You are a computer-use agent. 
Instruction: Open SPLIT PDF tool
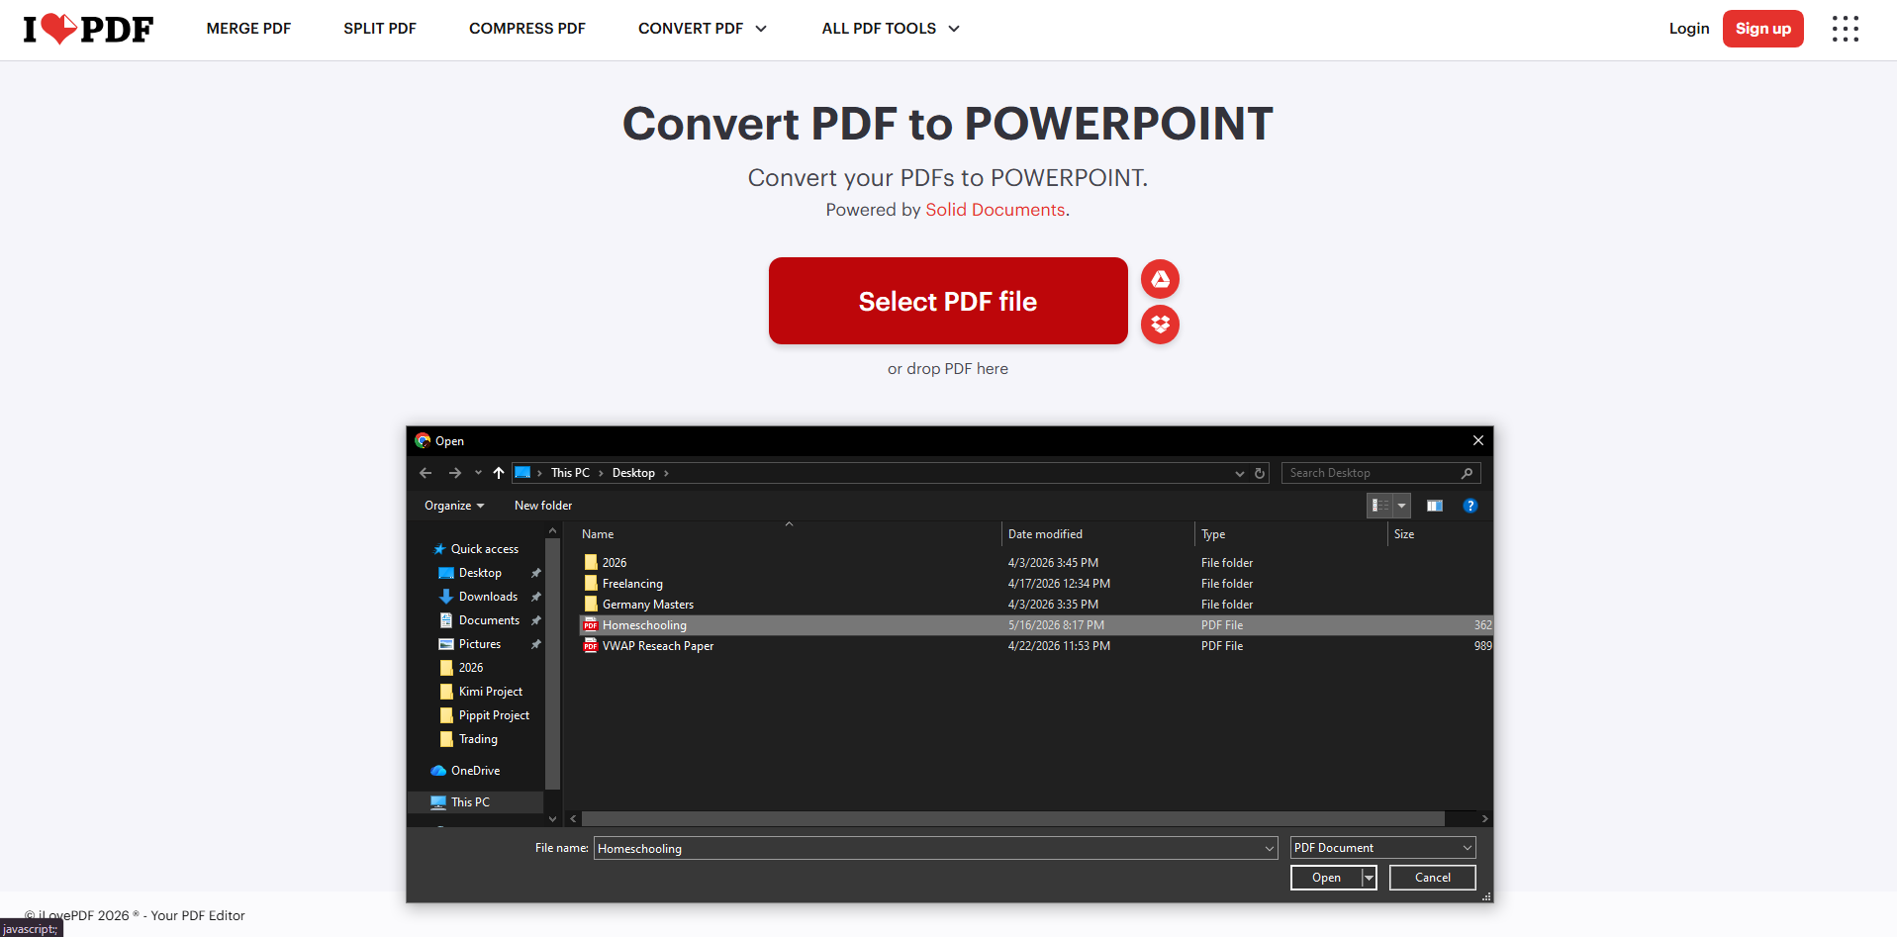[380, 29]
